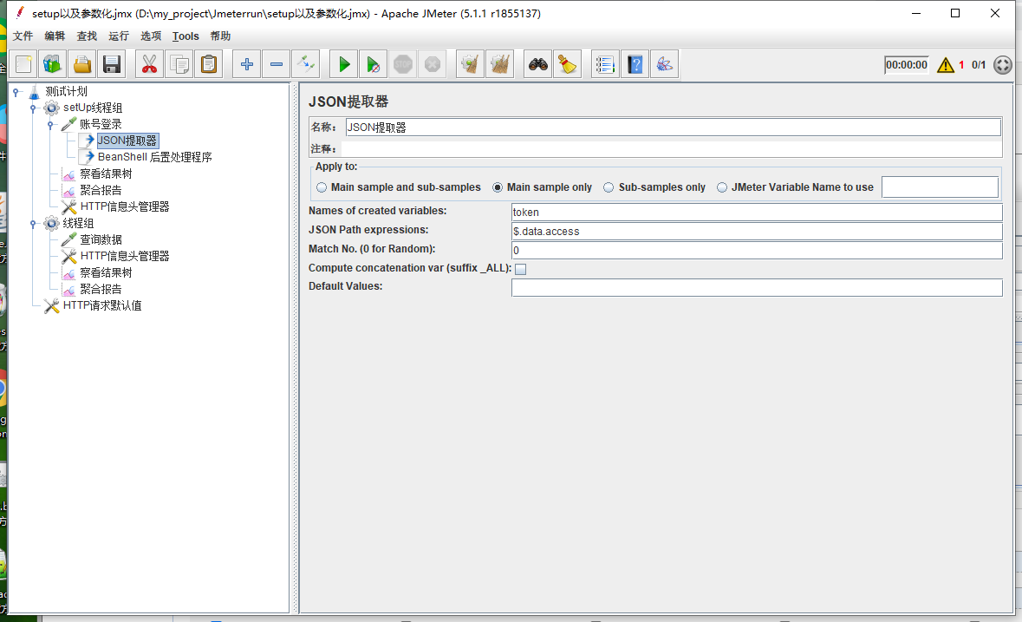The height and width of the screenshot is (622, 1022).
Task: Select HTTP信息头管理器 under setUp线程组
Action: point(125,206)
